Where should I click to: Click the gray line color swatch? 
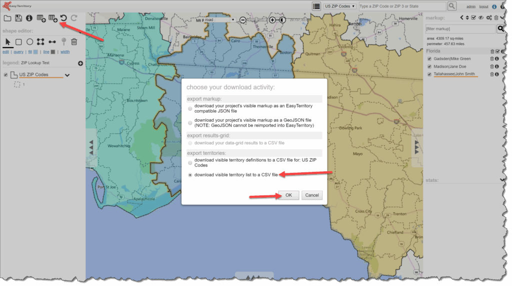(53, 52)
